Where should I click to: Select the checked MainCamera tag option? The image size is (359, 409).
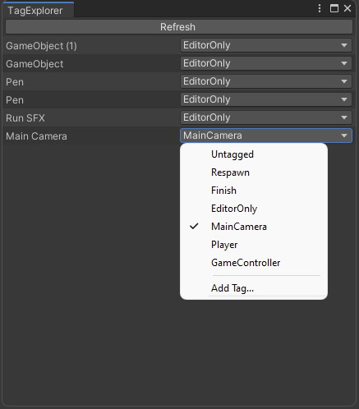(254, 227)
